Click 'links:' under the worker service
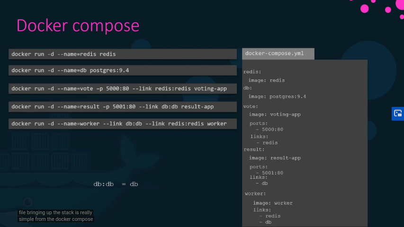This screenshot has height=227, width=404. (262, 210)
